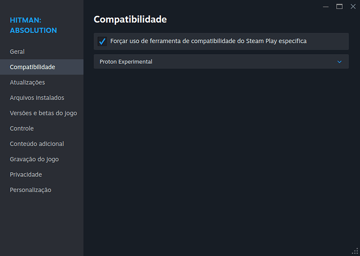This screenshot has height=256, width=360.
Task: Go to the Atualizações tab
Action: [42, 82]
